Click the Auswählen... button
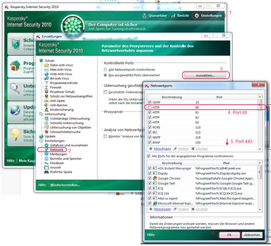This screenshot has width=271, height=246. click(205, 76)
